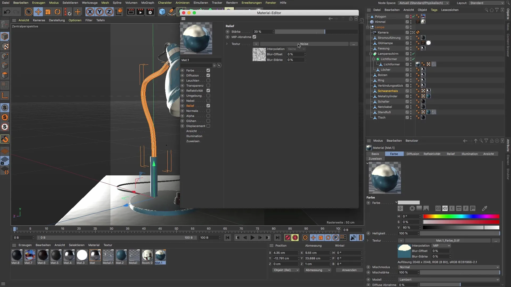This screenshot has height=287, width=511.
Task: Click Relief texture browse ellipsis button
Action: (353, 44)
